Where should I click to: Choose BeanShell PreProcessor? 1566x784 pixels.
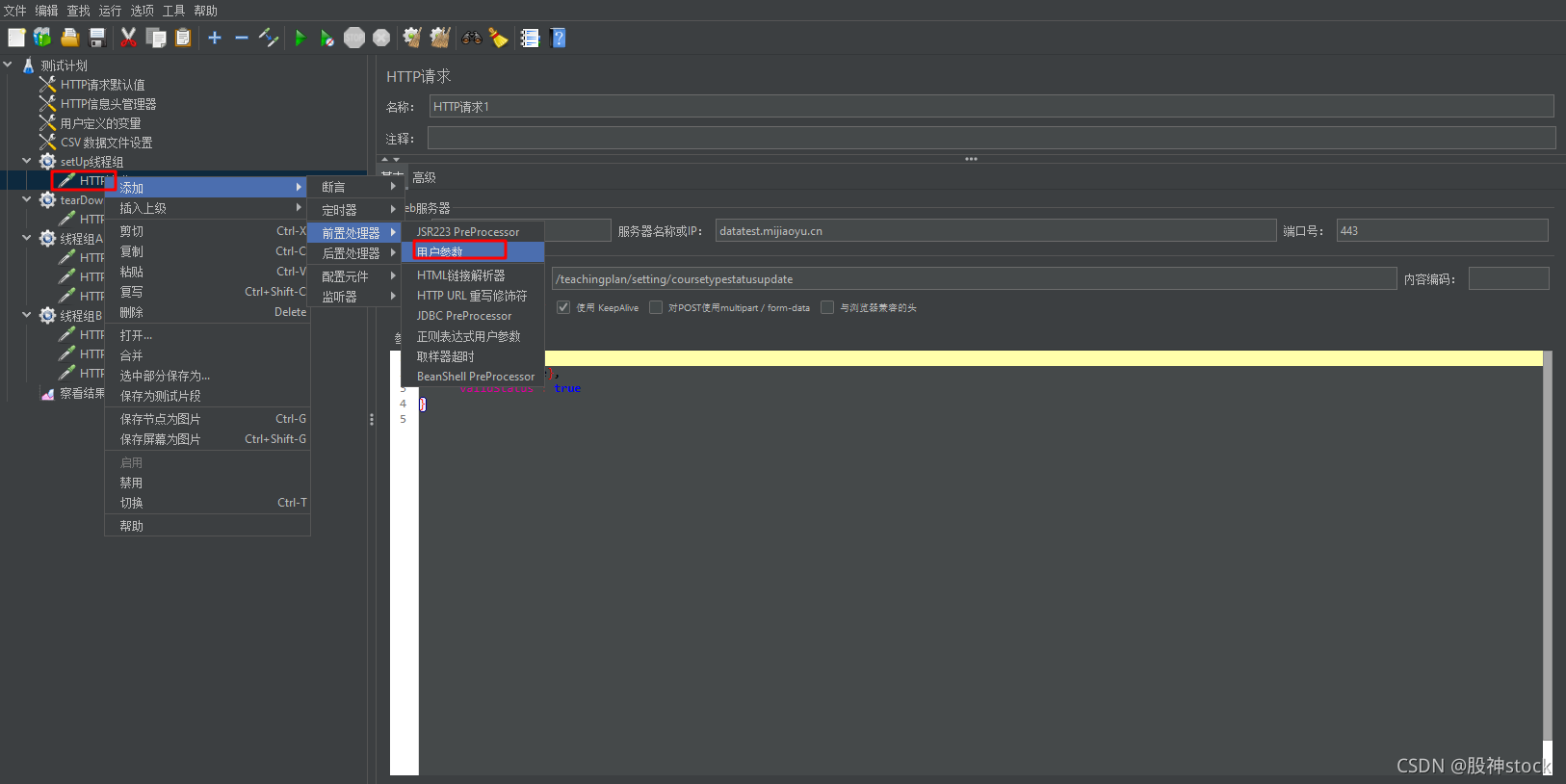point(473,377)
